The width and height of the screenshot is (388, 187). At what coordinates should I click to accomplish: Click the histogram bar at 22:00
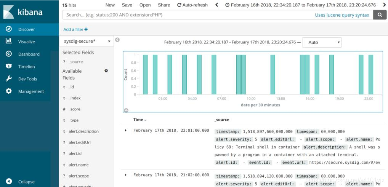tap(371, 74)
